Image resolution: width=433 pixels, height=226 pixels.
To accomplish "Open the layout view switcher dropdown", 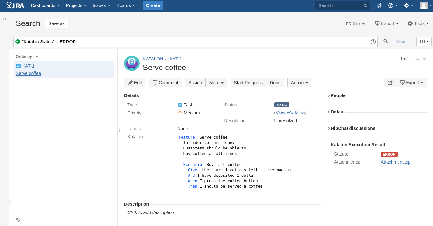I will pos(424,41).
